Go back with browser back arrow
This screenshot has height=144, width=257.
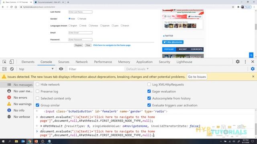tap(3, 7)
